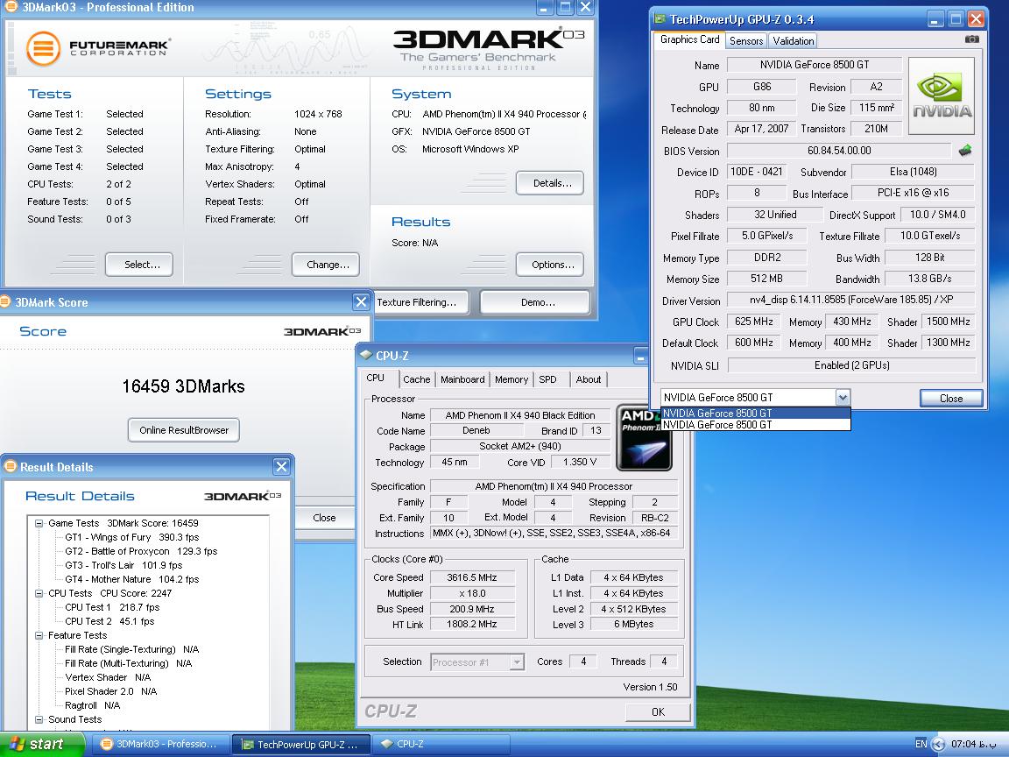The height and width of the screenshot is (757, 1009).
Task: Click the Close button in GPU-Z
Action: (x=951, y=399)
